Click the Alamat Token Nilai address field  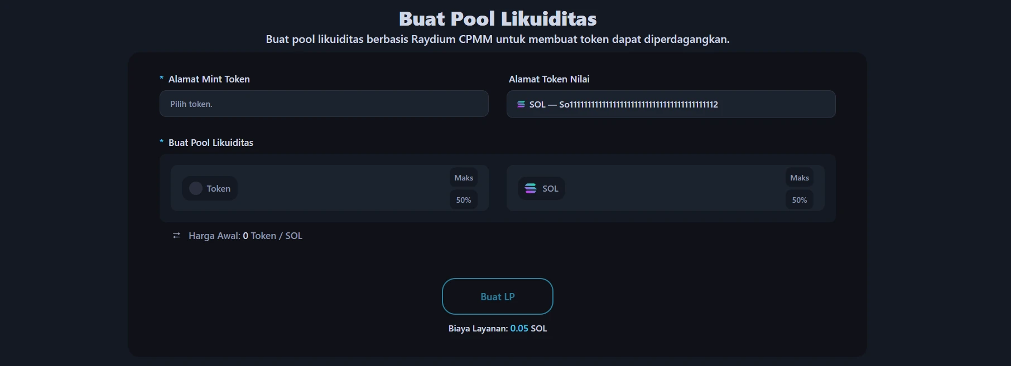[x=671, y=104]
